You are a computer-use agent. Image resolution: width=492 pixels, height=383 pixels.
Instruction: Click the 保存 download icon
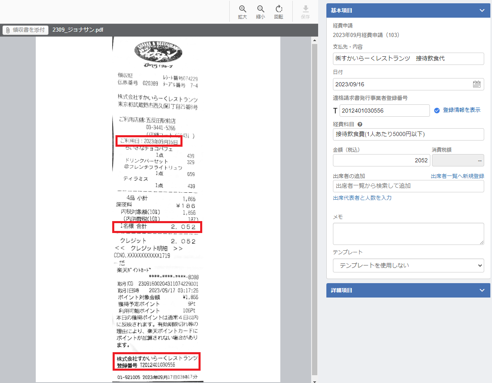[305, 9]
